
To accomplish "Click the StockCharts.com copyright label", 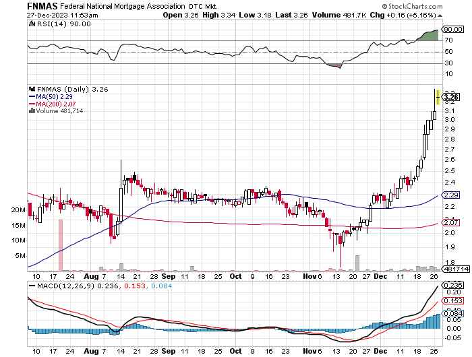I will coord(412,6).
